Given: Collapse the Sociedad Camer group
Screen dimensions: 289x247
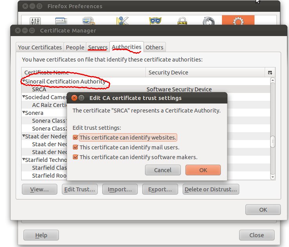Looking at the screenshot, I should pyautogui.click(x=24, y=96).
